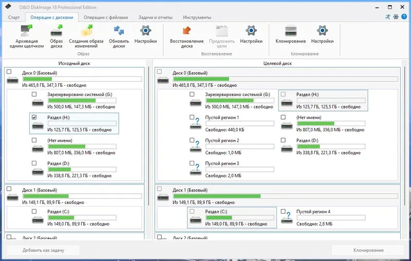Check target Пустой регион 1 checkbox

[x=192, y=117]
